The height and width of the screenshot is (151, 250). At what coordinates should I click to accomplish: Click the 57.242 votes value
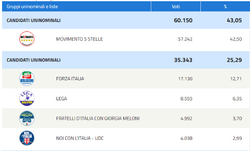pyautogui.click(x=185, y=39)
